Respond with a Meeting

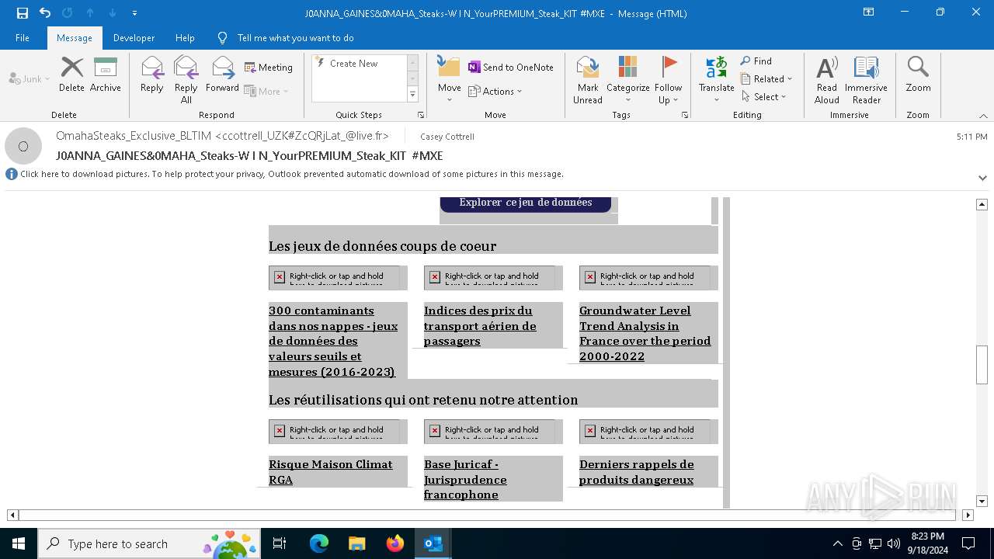click(x=269, y=68)
